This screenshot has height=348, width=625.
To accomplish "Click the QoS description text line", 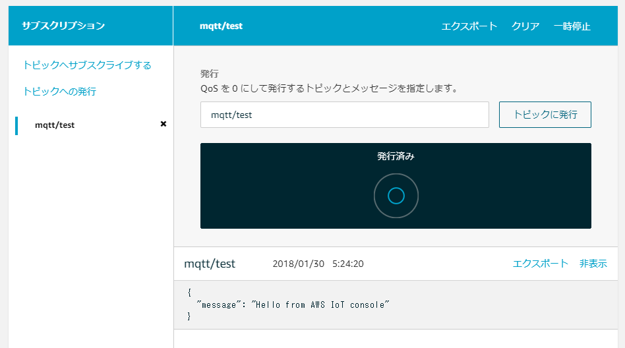I will 329,88.
